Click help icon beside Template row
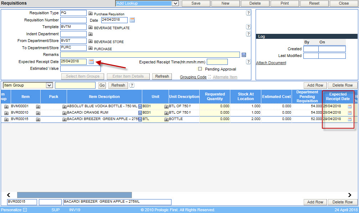359x213 pixels. click(248, 27)
